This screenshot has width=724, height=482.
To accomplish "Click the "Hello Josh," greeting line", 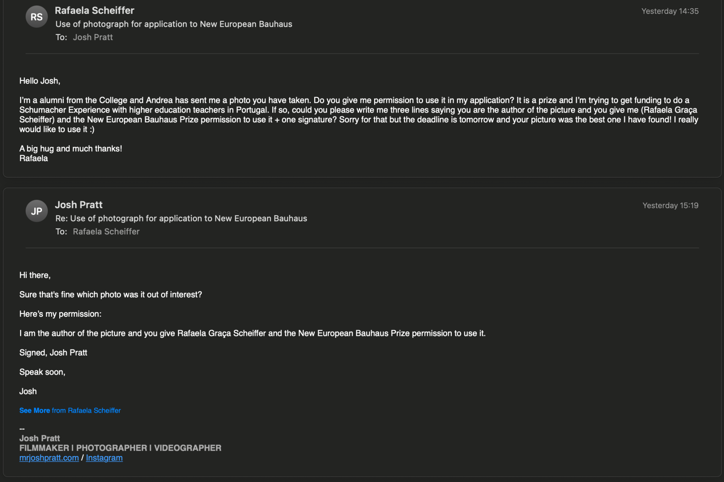I will pyautogui.click(x=40, y=81).
